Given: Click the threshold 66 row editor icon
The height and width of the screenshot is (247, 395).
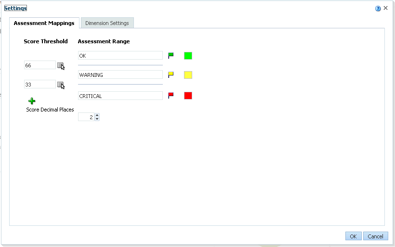Looking at the screenshot, I should 61,66.
